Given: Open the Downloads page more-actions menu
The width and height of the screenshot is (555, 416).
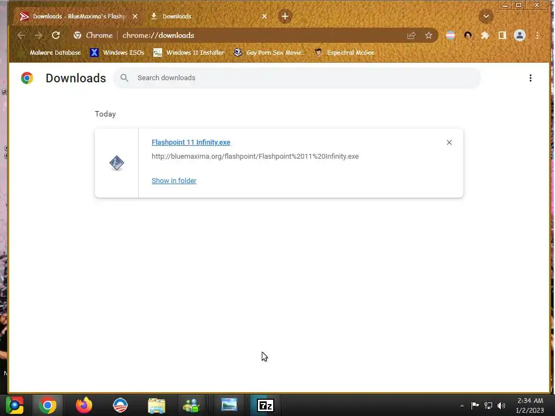Looking at the screenshot, I should [x=530, y=78].
